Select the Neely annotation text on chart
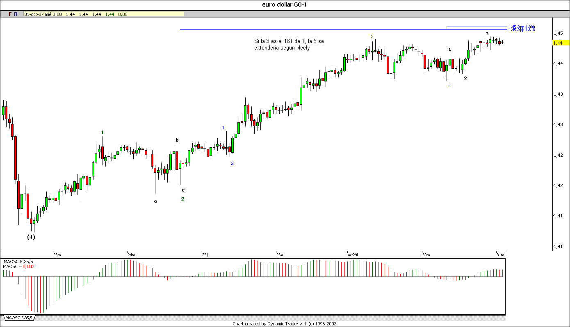 289,44
